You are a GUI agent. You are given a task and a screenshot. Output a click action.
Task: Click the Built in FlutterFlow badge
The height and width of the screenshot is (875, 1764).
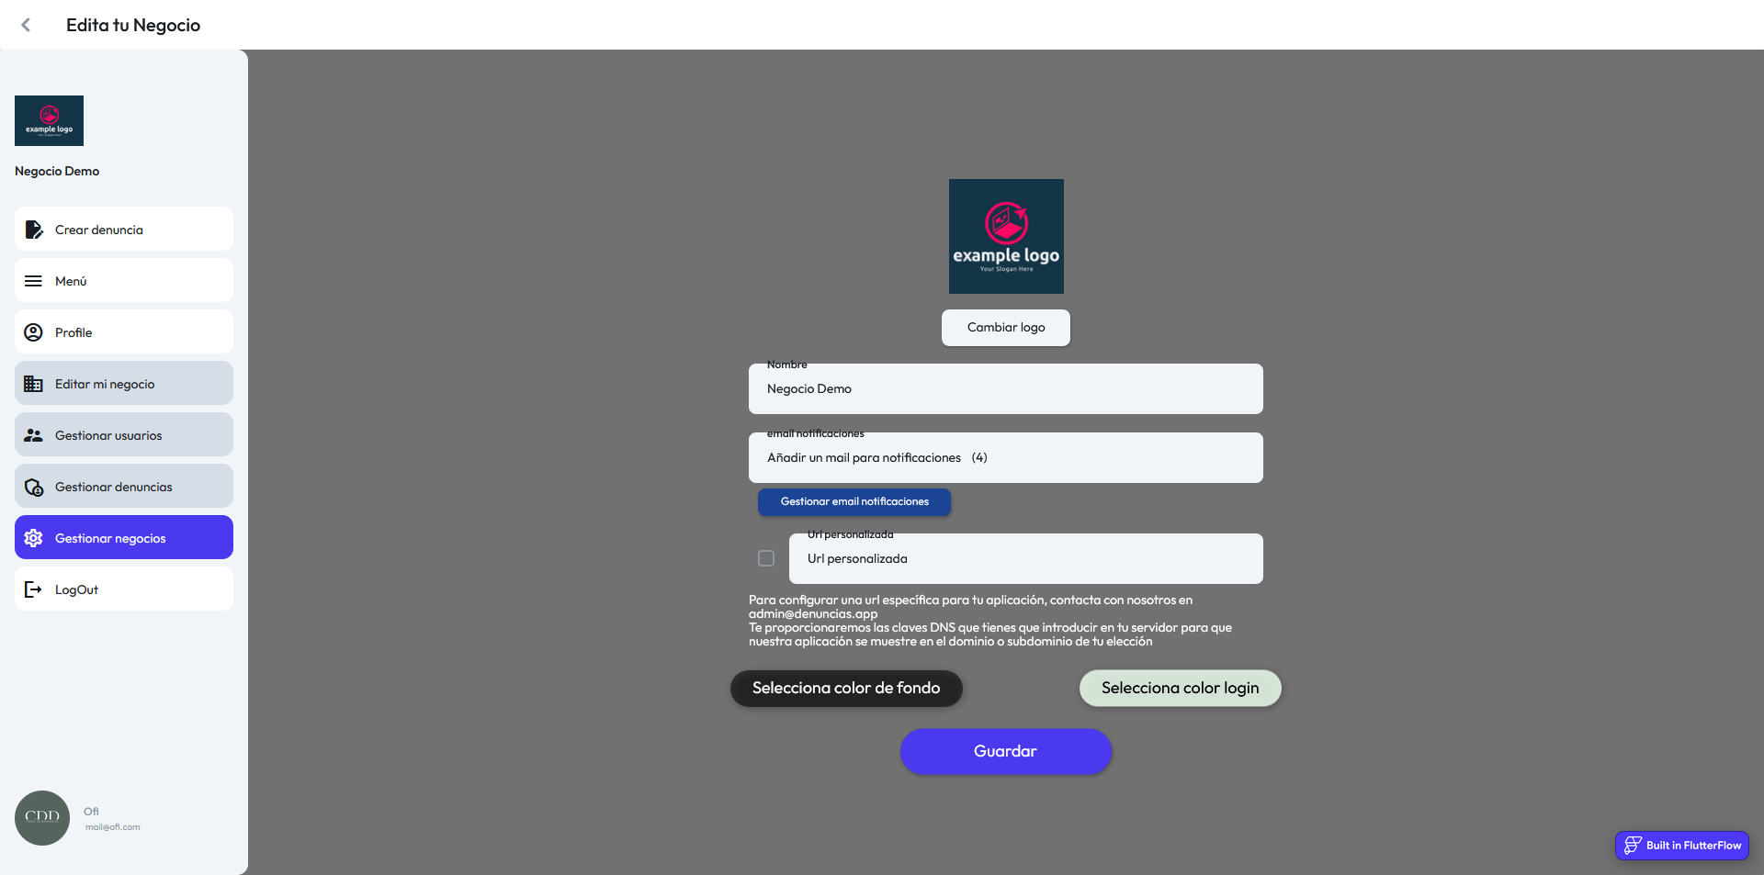pos(1682,846)
